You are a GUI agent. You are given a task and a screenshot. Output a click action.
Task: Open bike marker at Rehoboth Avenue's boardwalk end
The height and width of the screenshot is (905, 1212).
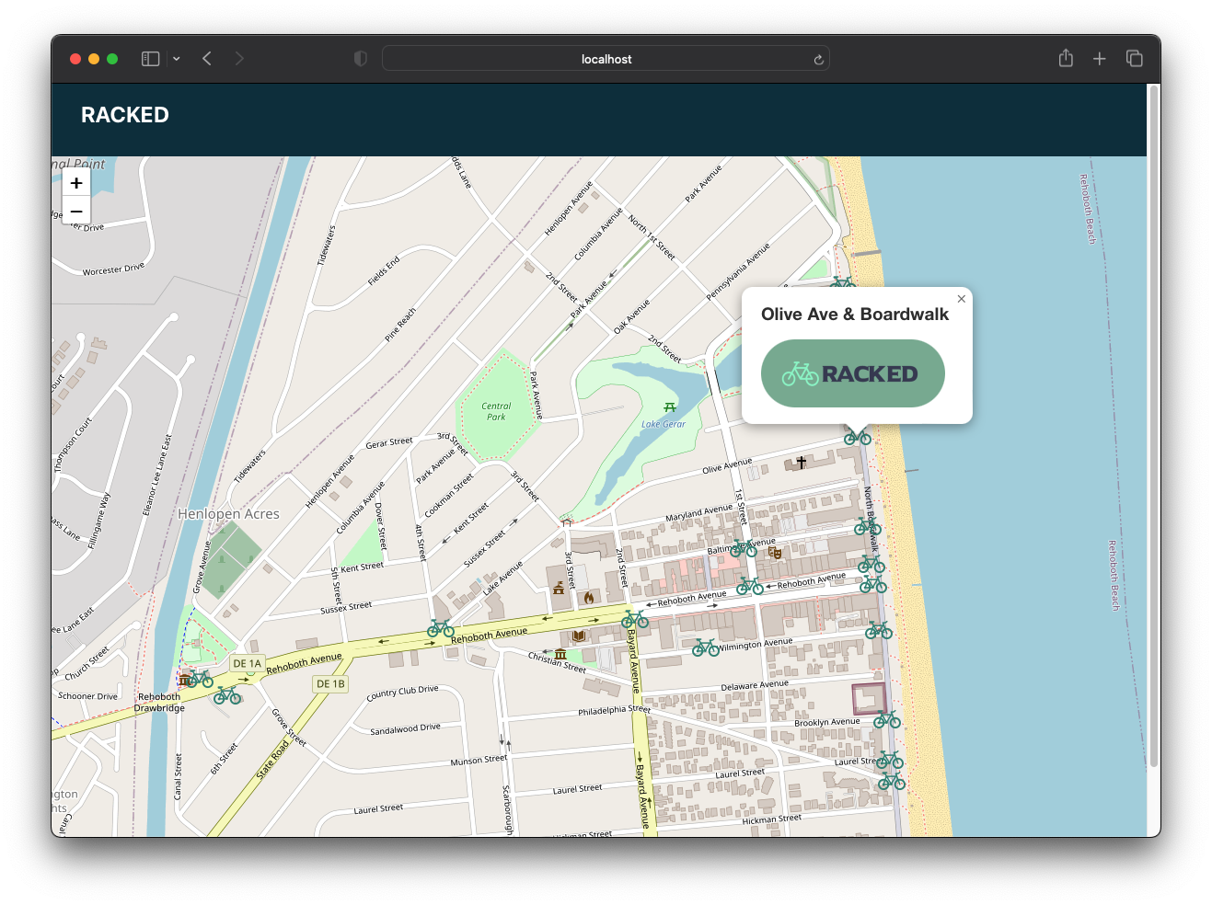tap(873, 584)
